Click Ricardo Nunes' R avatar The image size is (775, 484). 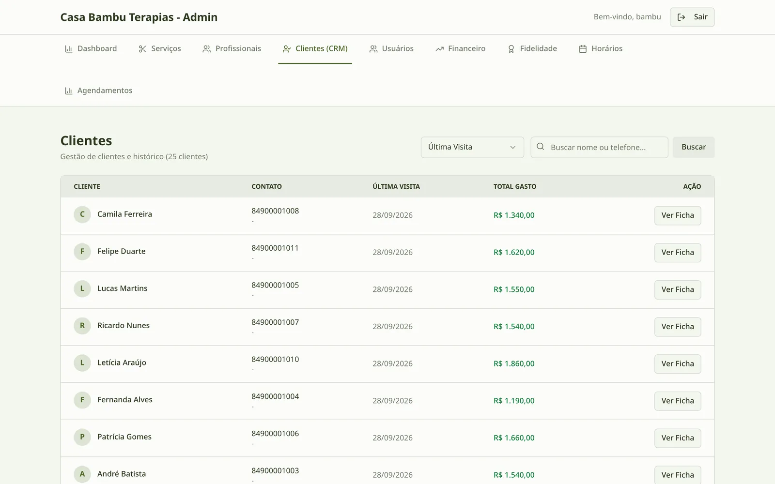coord(82,326)
